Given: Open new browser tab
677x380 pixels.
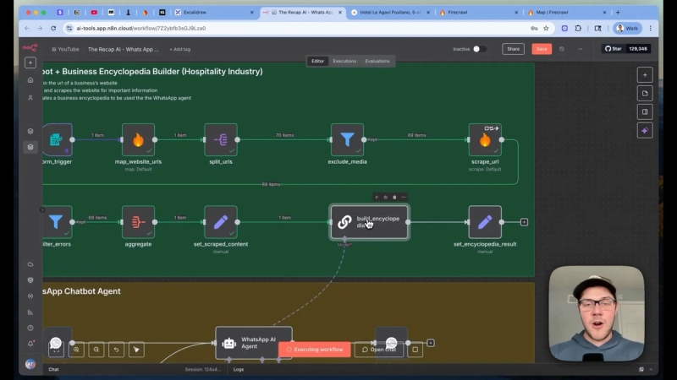Looking at the screenshot, I should pyautogui.click(x=618, y=13).
